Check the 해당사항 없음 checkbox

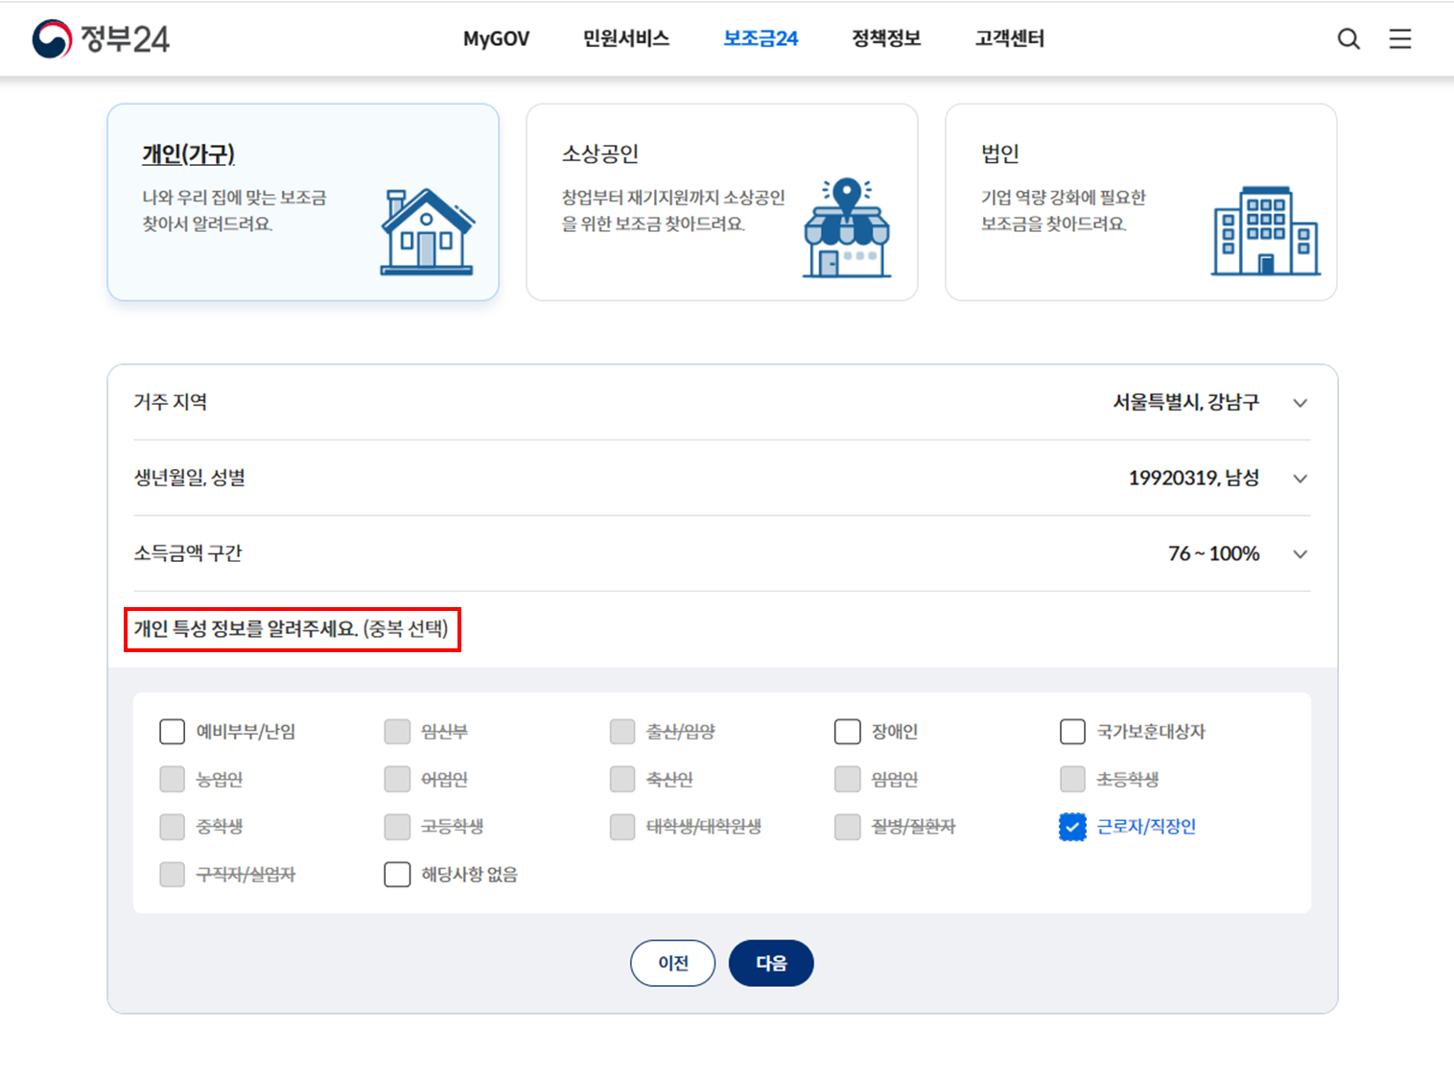tap(397, 874)
